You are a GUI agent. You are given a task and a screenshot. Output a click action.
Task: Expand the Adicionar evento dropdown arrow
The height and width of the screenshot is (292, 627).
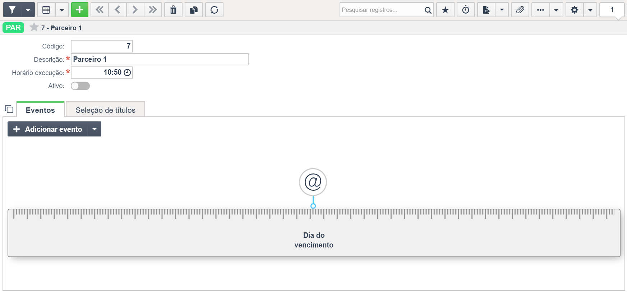point(94,129)
